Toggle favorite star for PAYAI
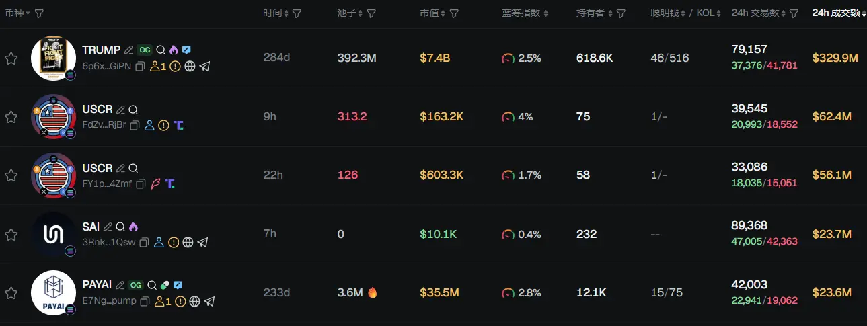867x326 pixels. 11,293
